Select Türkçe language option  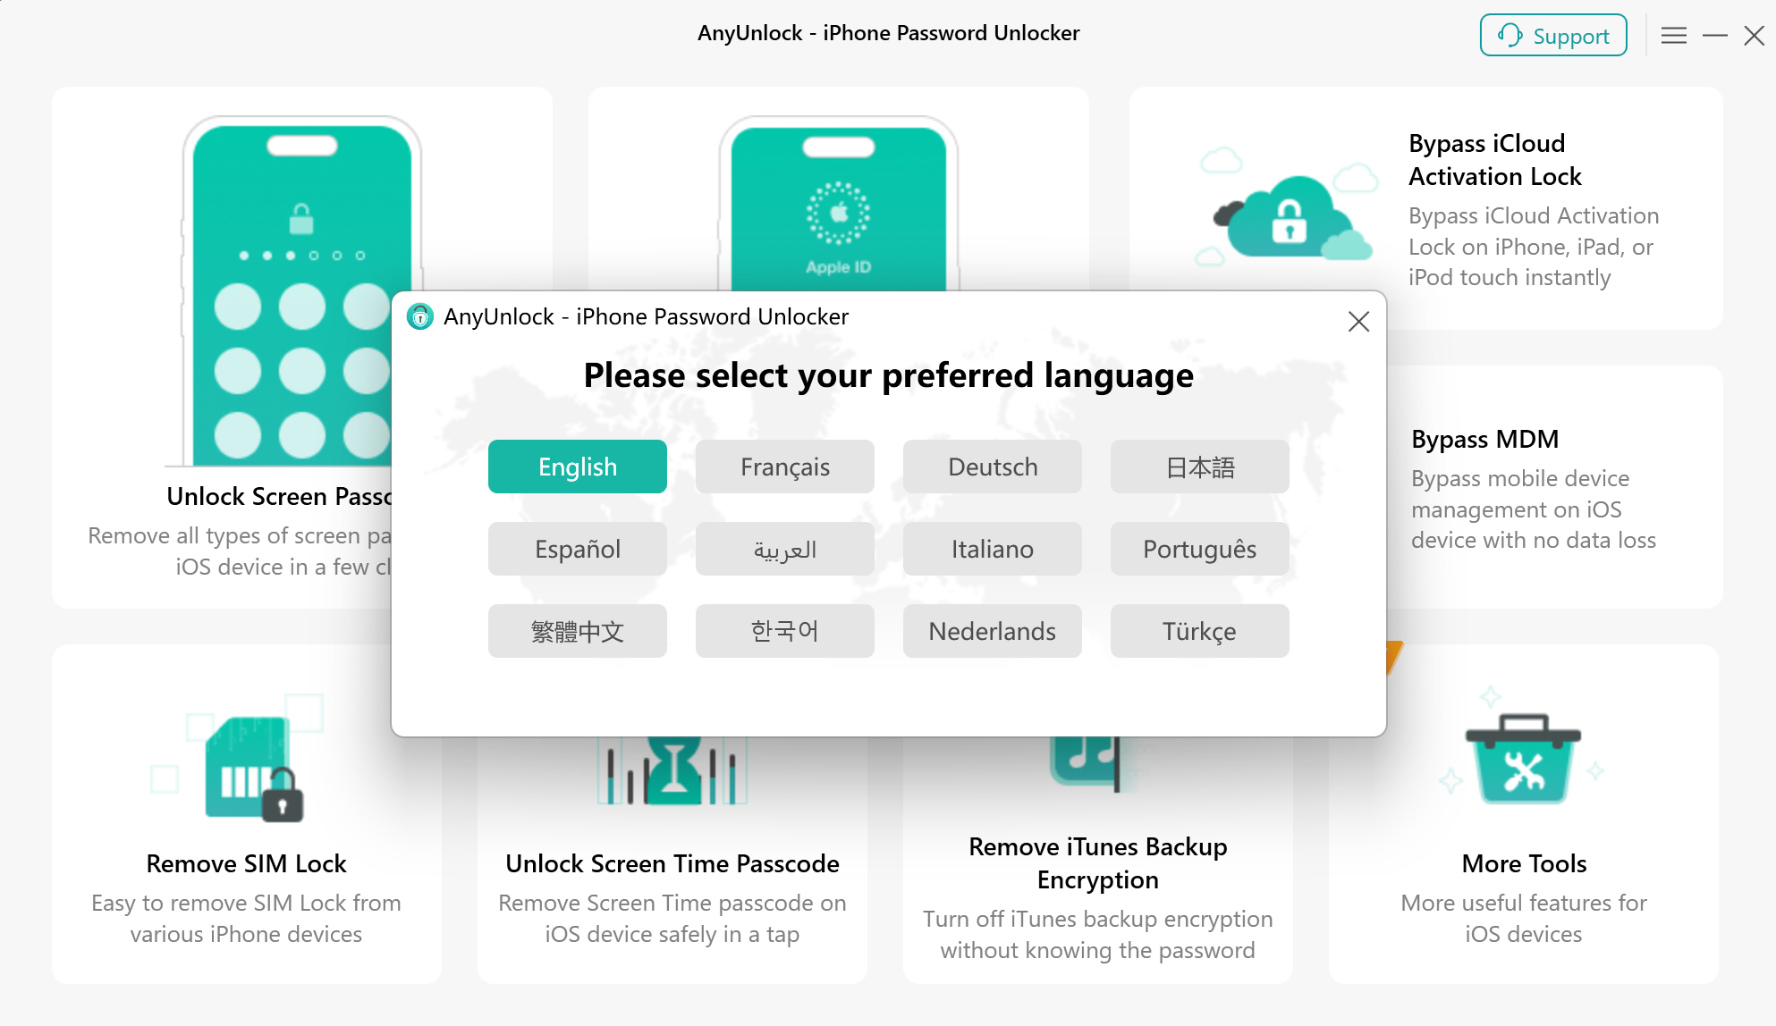click(1197, 629)
